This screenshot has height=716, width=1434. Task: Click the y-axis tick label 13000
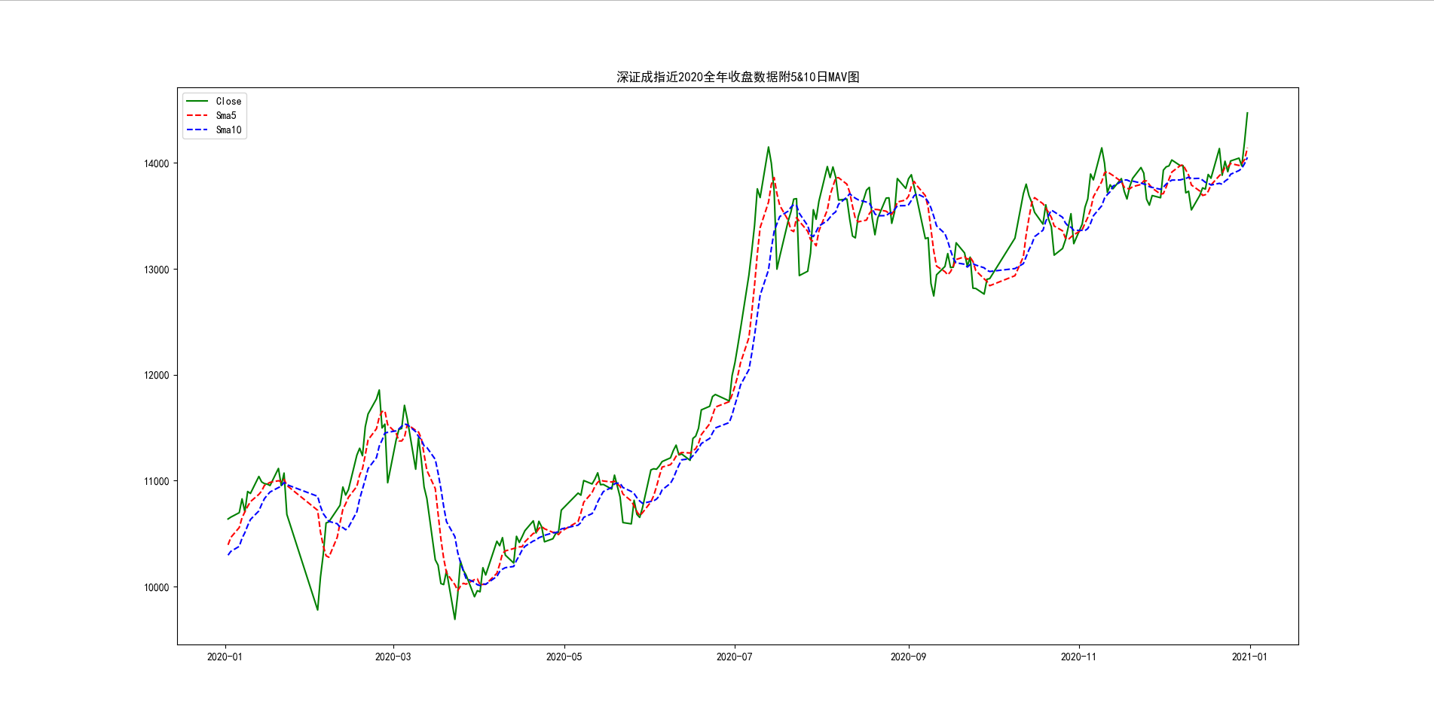(x=157, y=270)
